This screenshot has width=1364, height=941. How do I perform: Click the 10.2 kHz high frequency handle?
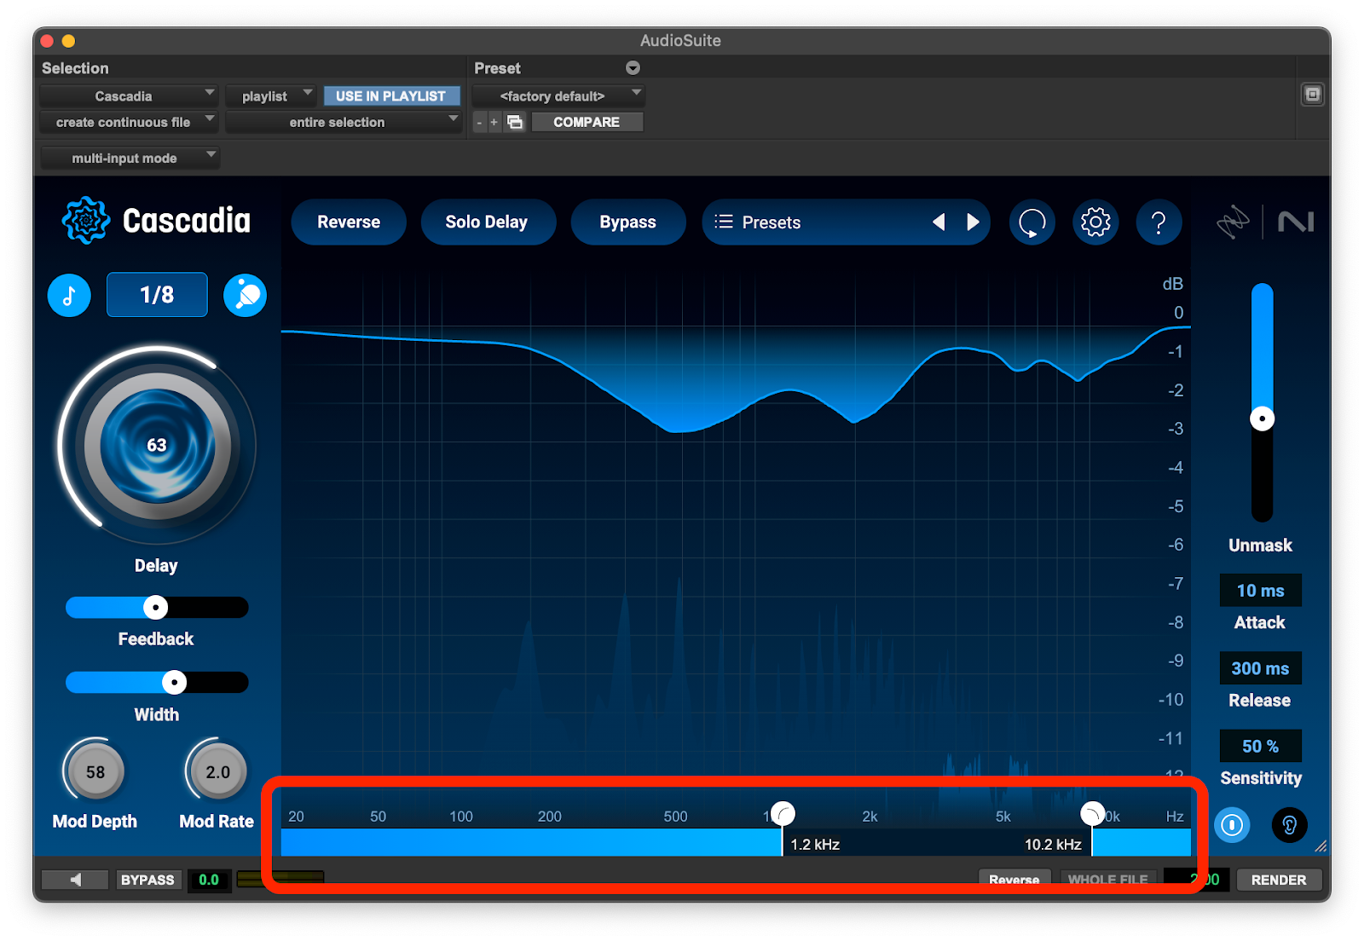coord(1092,815)
